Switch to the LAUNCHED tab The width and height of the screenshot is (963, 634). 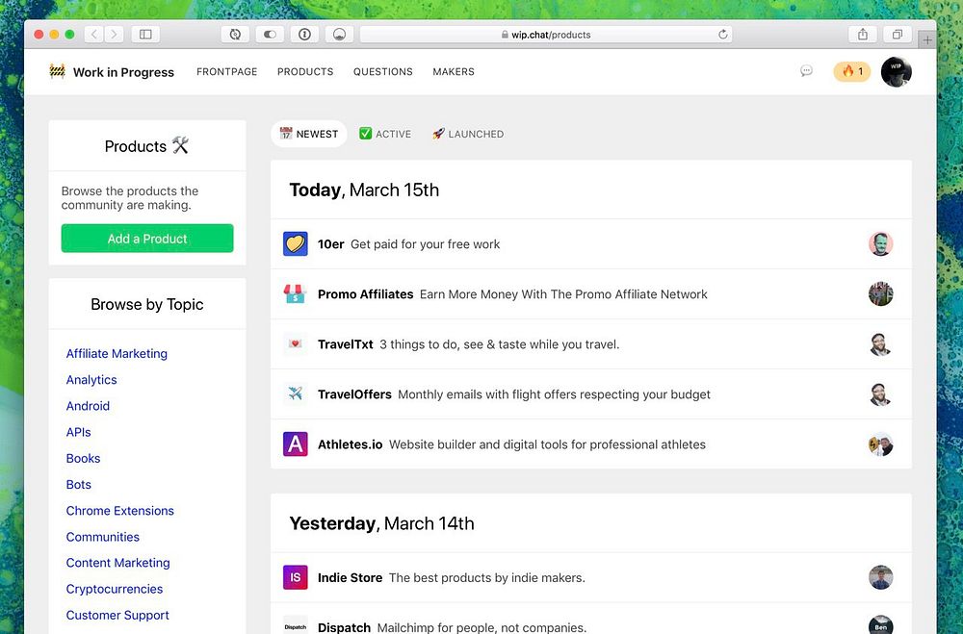pos(468,134)
